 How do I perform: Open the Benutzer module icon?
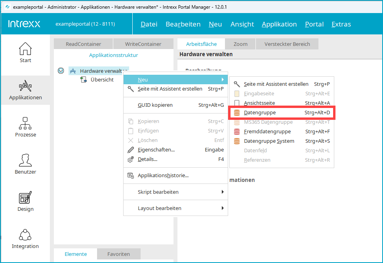coord(25,160)
